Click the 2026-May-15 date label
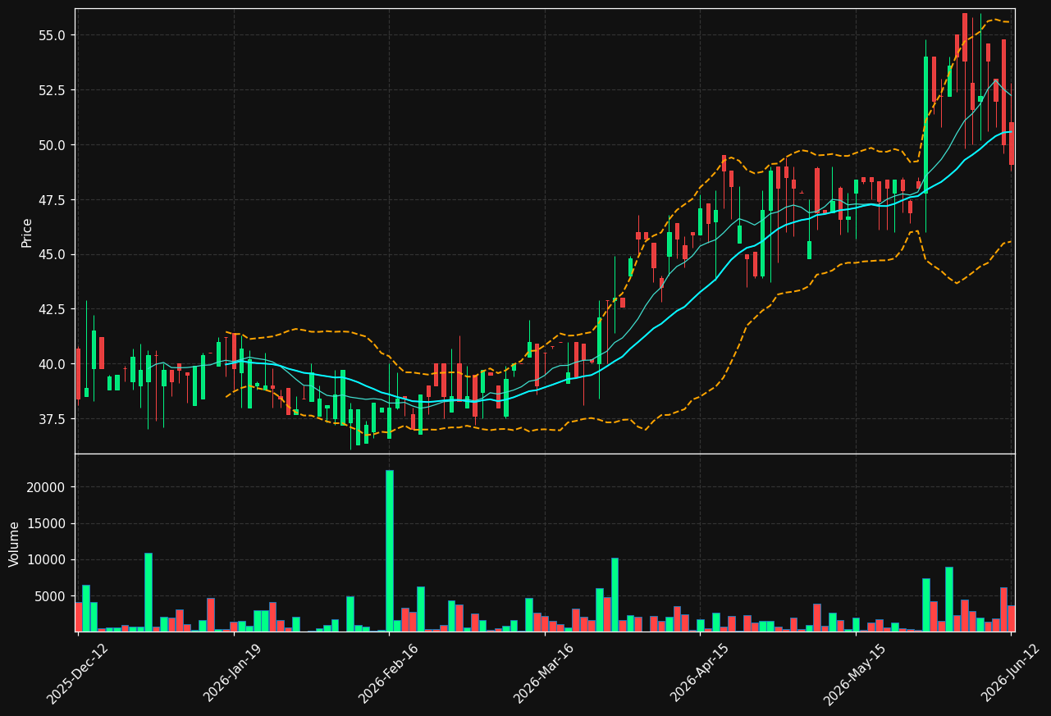Image resolution: width=1051 pixels, height=716 pixels. (855, 673)
